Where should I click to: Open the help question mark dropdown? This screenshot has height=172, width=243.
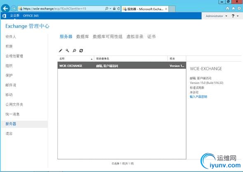coord(235,16)
